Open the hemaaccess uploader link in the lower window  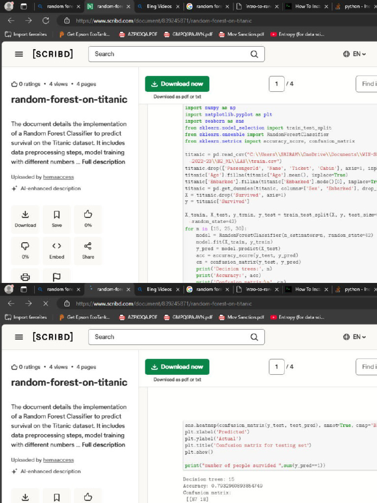[x=58, y=460]
